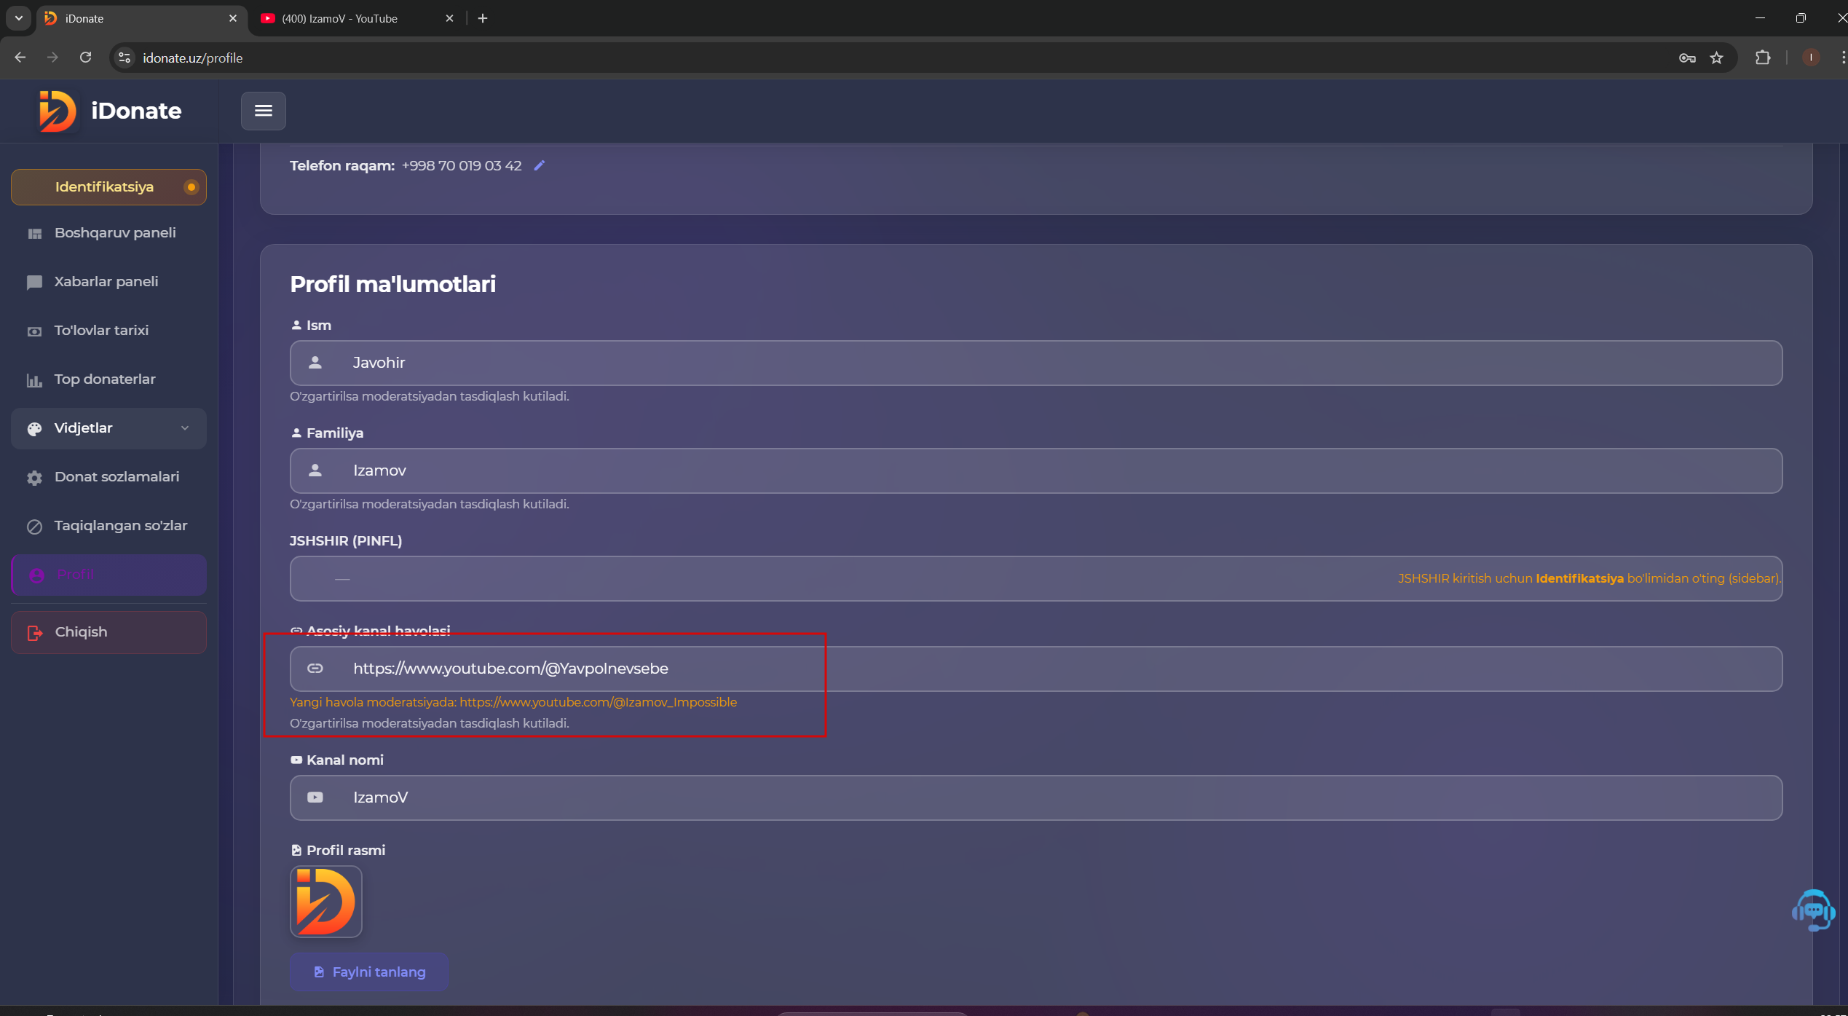Reload the page with refresh icon

(86, 58)
